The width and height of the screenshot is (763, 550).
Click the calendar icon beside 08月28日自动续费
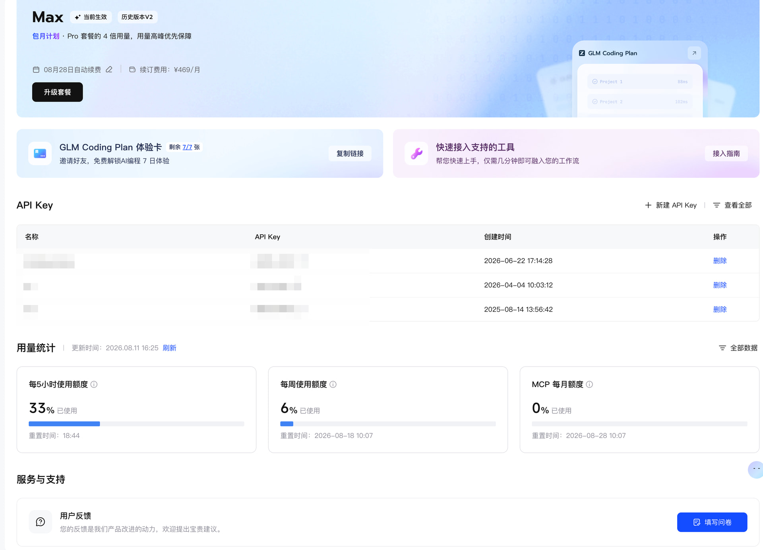click(x=36, y=69)
